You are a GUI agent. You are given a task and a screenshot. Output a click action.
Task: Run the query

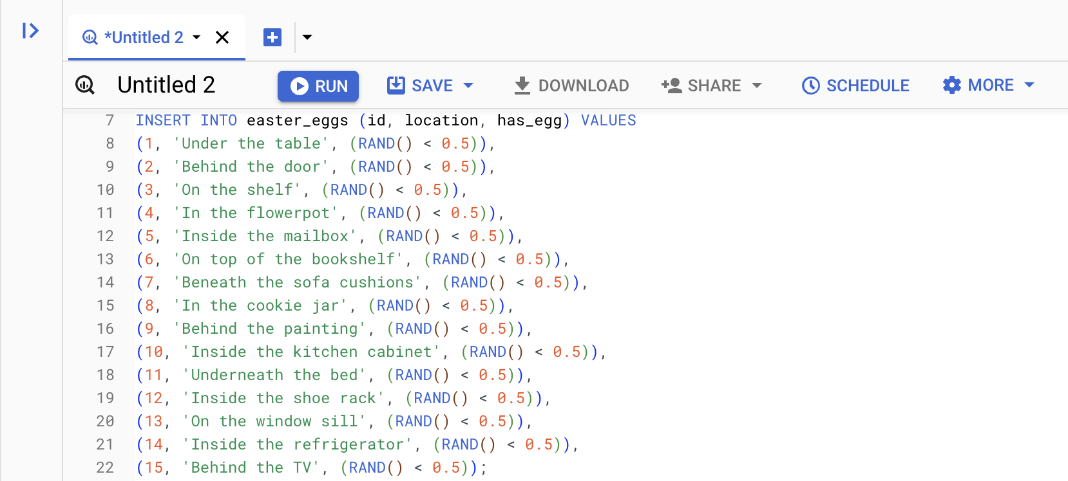tap(318, 86)
